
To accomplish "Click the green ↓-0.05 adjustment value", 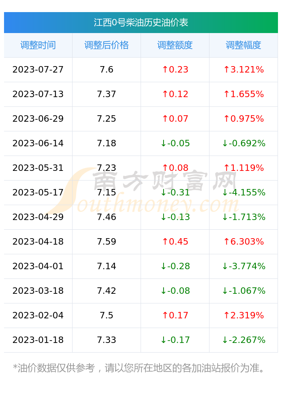I will tap(175, 143).
